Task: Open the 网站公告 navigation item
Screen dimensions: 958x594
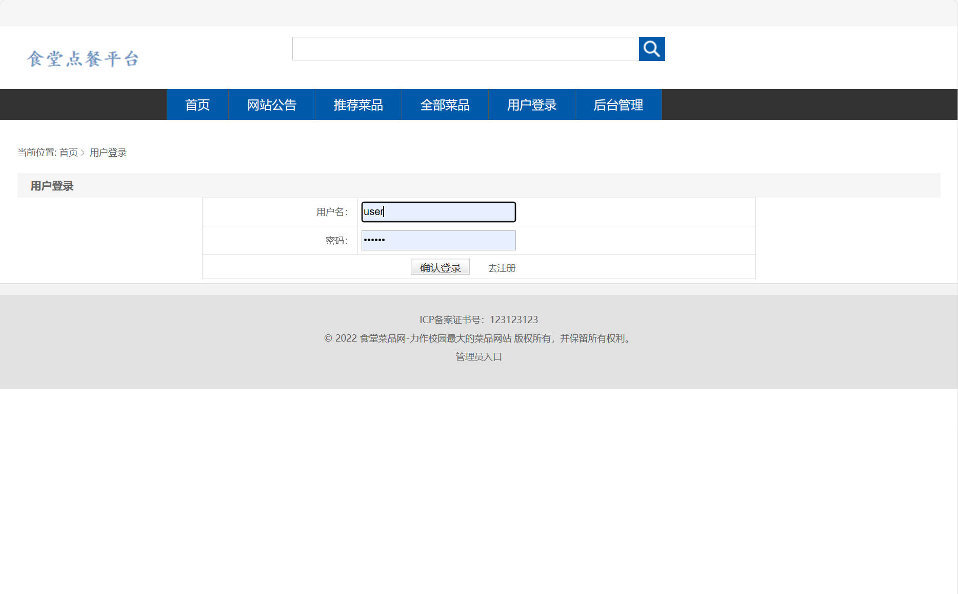Action: pyautogui.click(x=272, y=104)
